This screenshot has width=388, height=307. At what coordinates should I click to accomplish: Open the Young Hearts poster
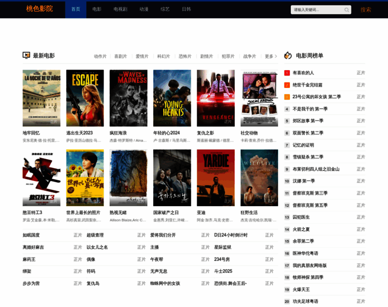click(172, 98)
